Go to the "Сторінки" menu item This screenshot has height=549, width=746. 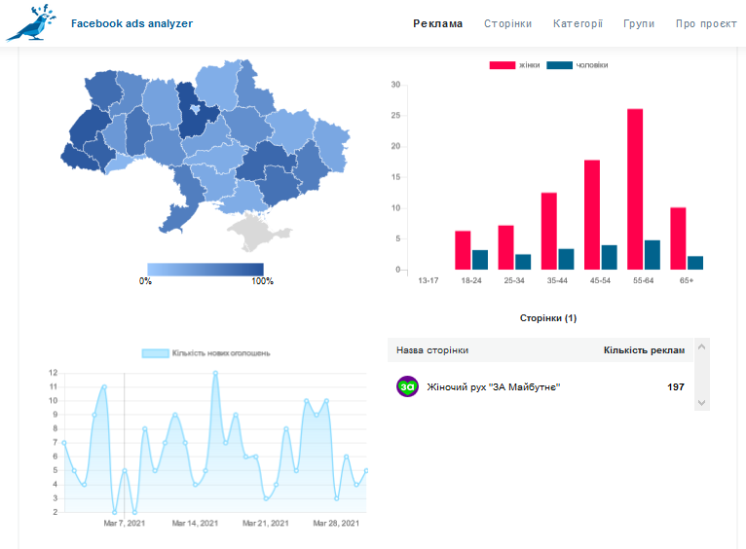(507, 23)
